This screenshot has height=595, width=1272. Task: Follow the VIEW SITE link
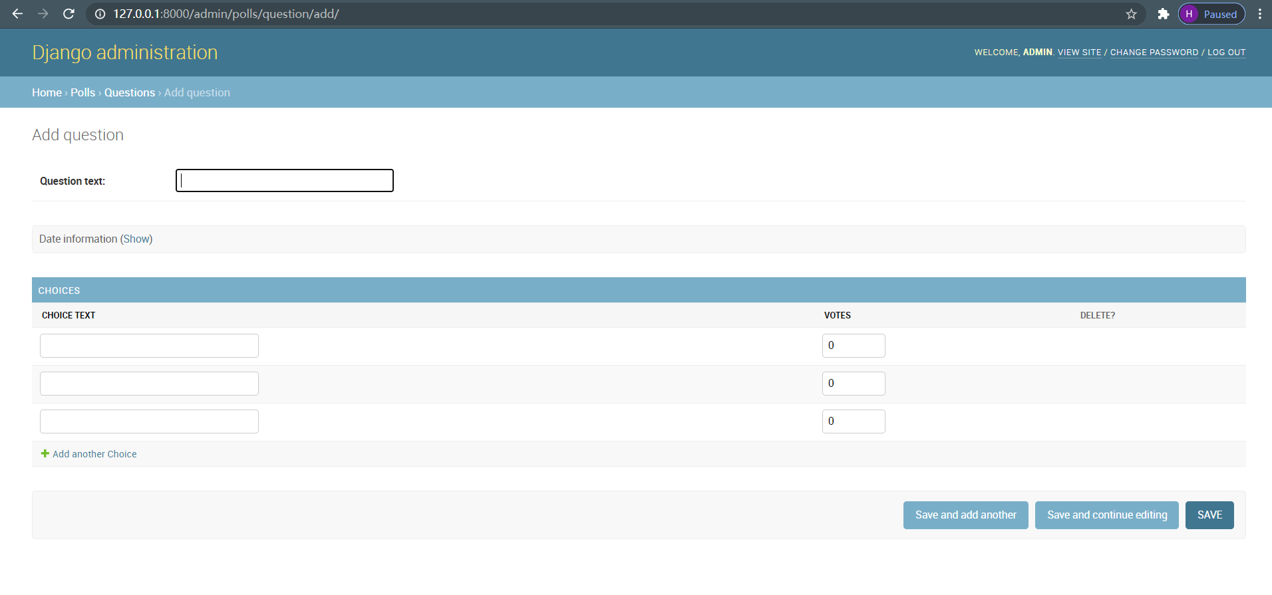1079,53
